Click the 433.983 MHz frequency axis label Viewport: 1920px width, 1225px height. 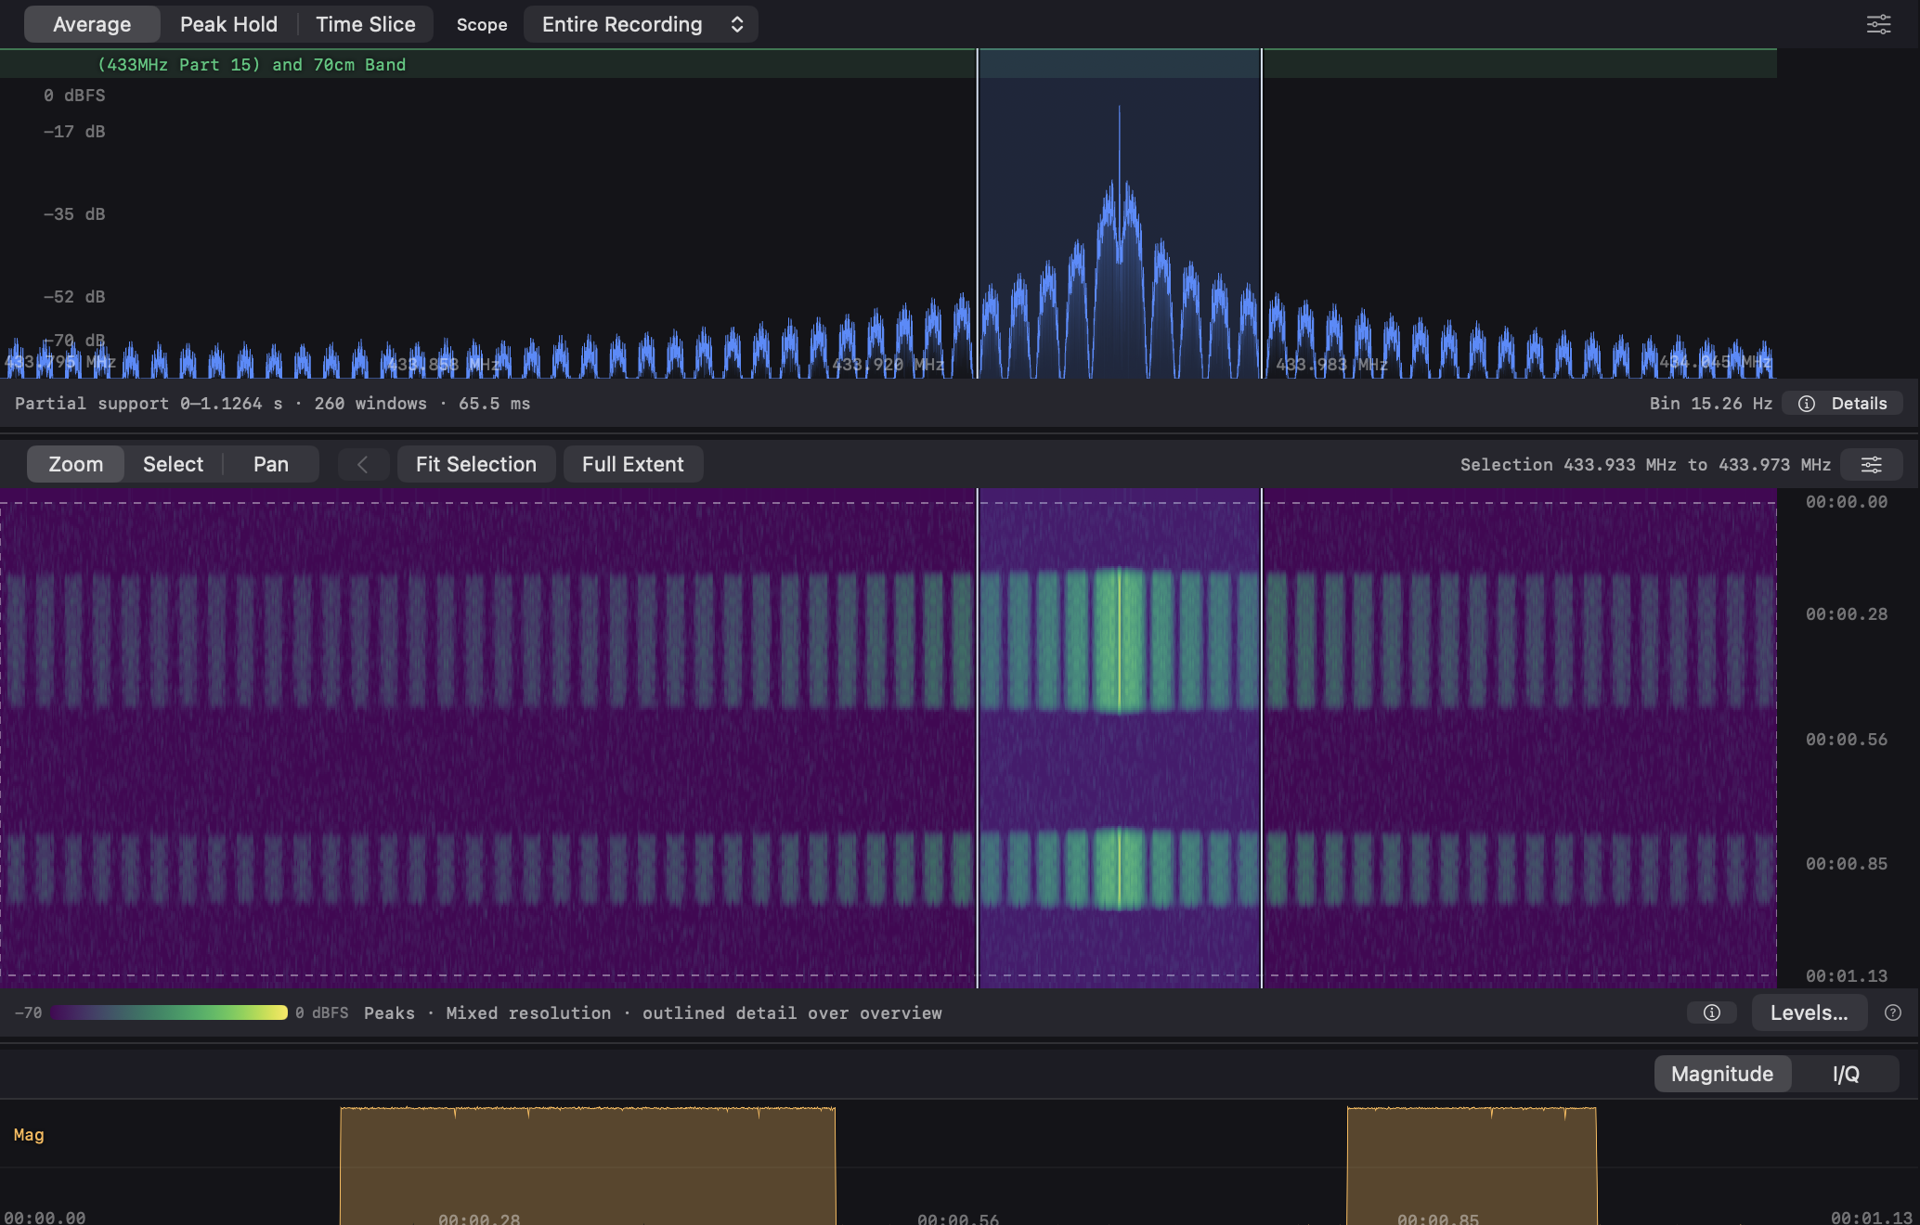(x=1332, y=365)
